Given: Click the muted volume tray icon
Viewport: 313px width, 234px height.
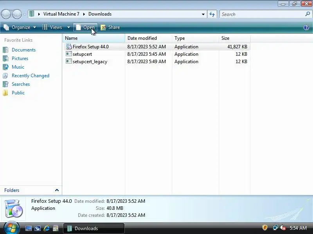Looking at the screenshot, I should 283,228.
